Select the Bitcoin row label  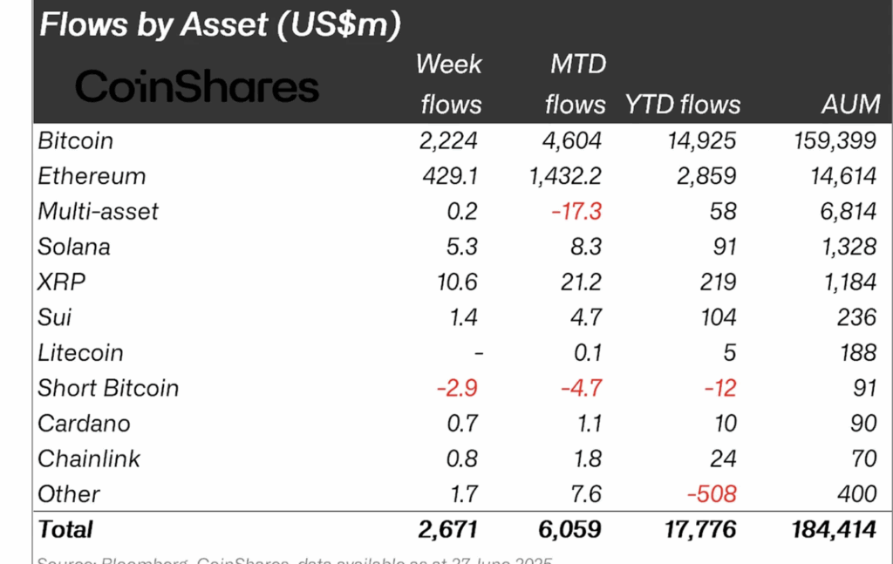click(75, 140)
